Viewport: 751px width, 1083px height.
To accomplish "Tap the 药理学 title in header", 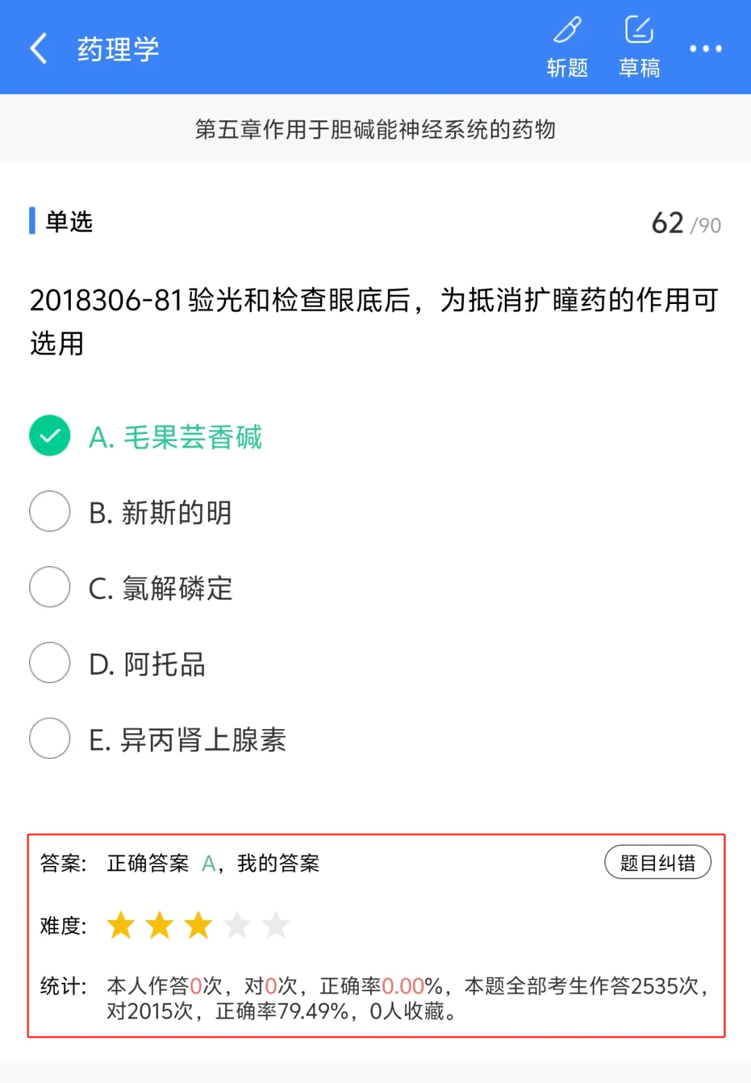I will (118, 49).
